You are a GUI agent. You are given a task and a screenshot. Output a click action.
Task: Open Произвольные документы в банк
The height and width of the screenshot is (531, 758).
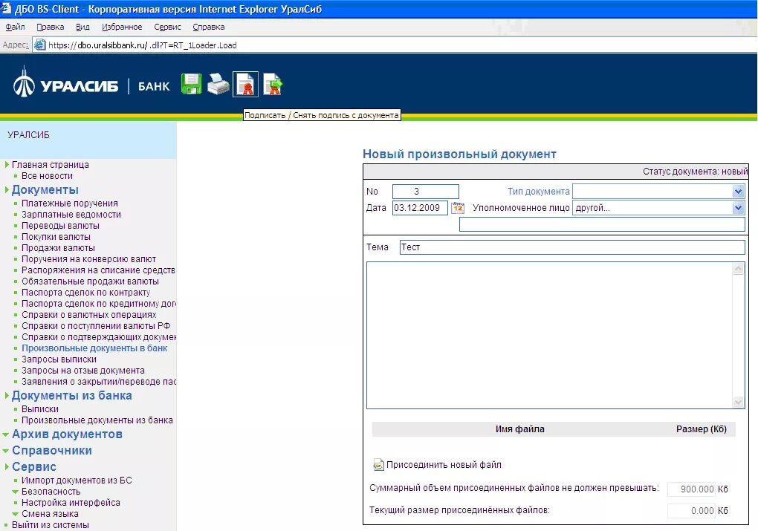tap(94, 348)
